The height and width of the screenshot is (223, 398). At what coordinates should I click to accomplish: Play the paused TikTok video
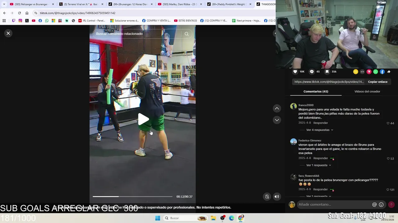coord(143,119)
